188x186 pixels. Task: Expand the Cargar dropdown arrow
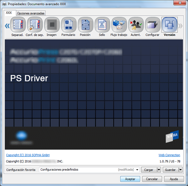(x=159, y=170)
